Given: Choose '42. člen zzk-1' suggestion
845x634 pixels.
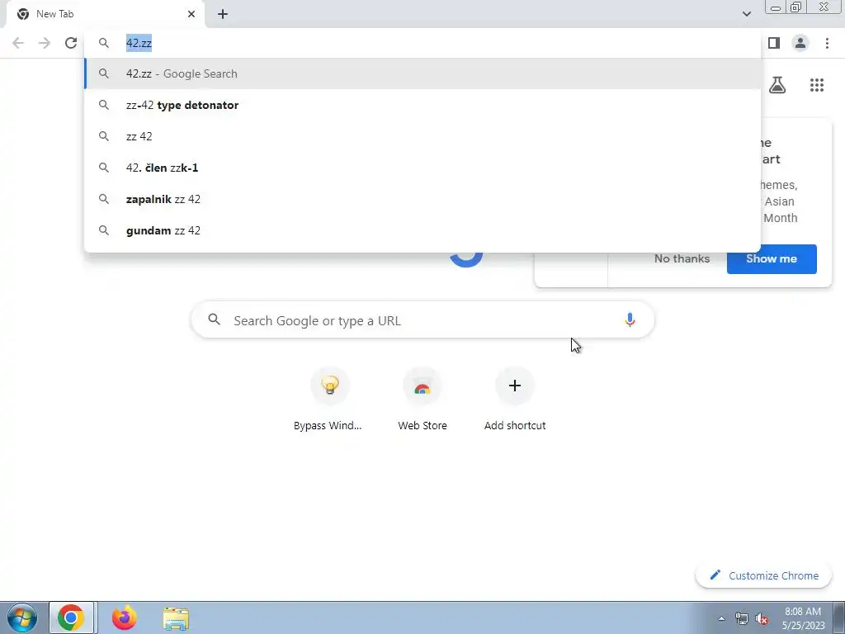Looking at the screenshot, I should pos(422,168).
